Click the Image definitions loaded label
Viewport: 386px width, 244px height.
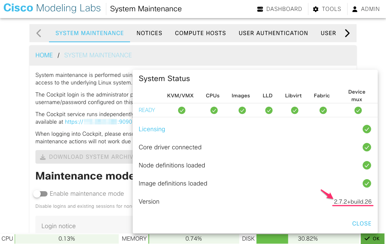click(x=173, y=183)
